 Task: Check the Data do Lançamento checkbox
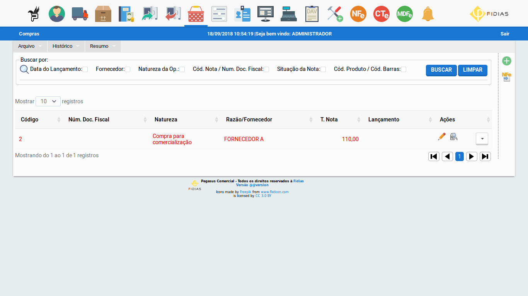pos(84,69)
